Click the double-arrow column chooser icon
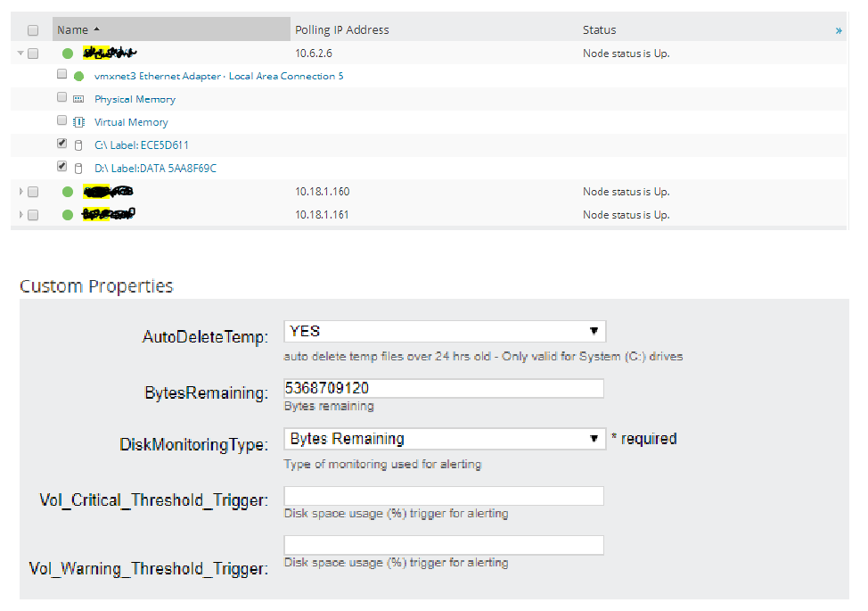Screen dimensions: 868x611 point(839,30)
